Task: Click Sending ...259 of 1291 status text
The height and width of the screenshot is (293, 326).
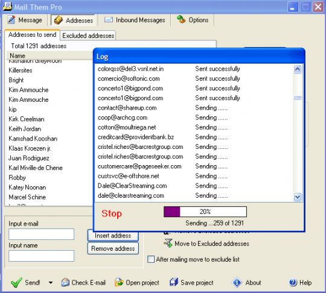Action: pos(214,223)
